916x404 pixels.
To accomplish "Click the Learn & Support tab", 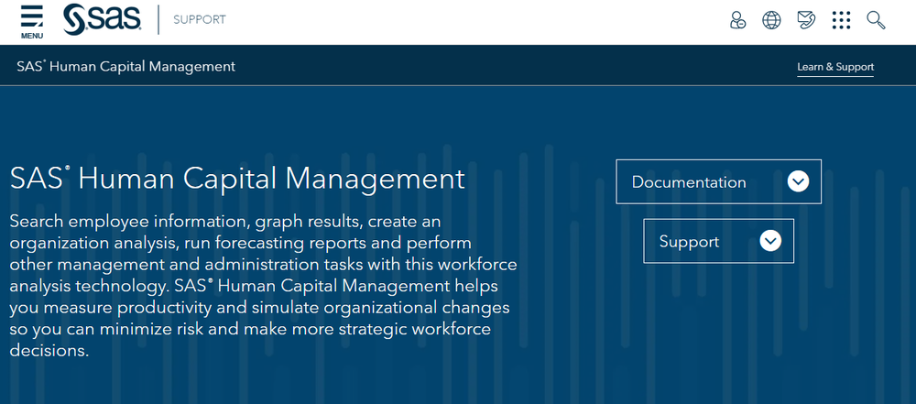I will pyautogui.click(x=835, y=67).
